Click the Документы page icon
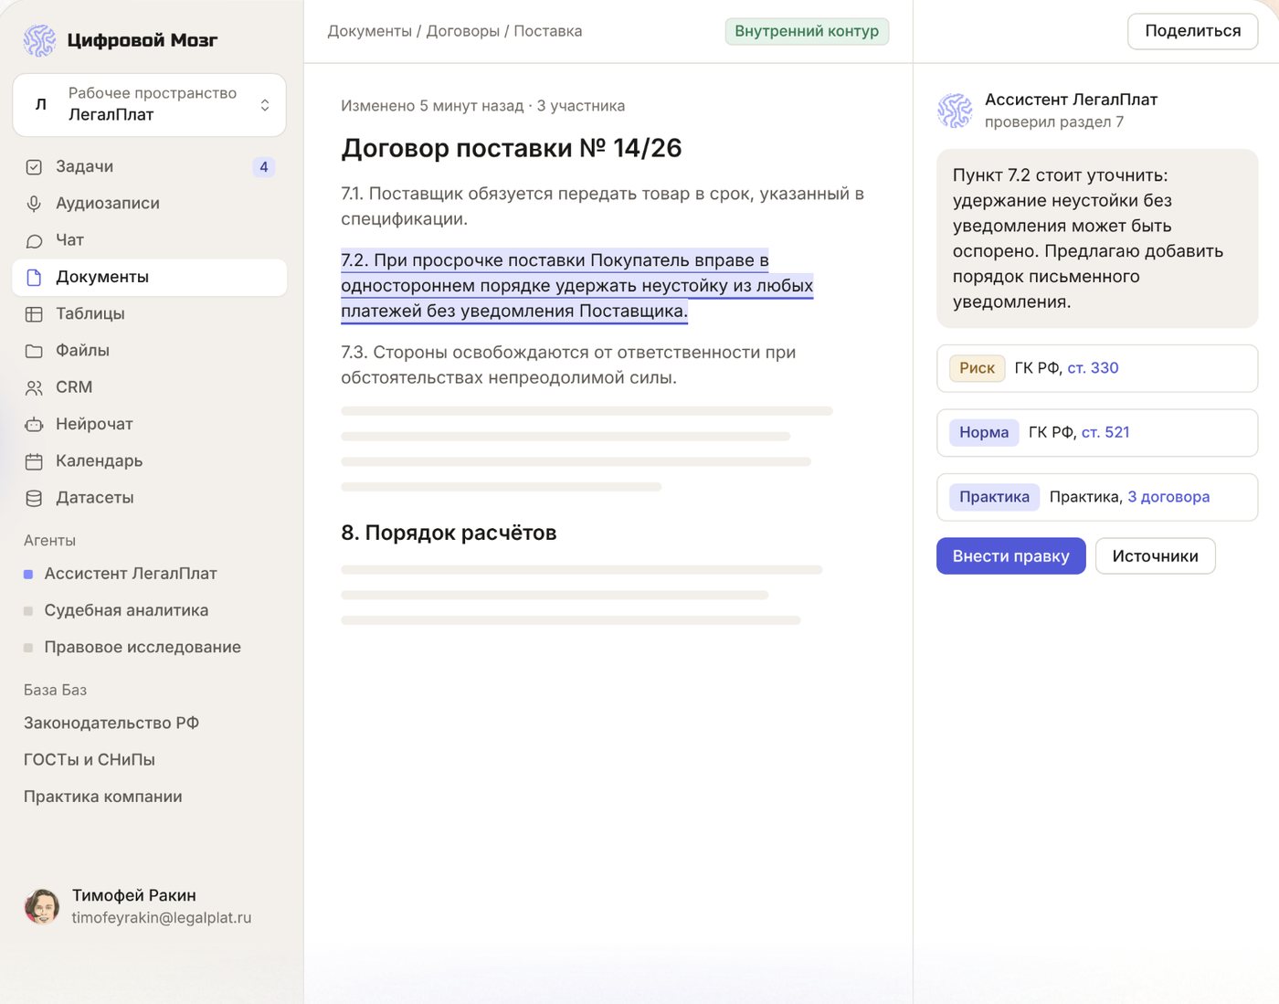This screenshot has height=1004, width=1279. (x=34, y=278)
